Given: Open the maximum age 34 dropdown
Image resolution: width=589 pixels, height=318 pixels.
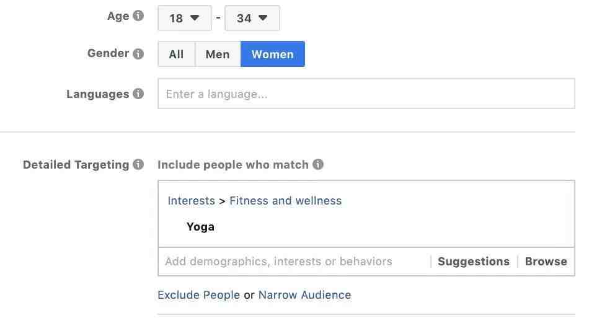Looking at the screenshot, I should (252, 18).
